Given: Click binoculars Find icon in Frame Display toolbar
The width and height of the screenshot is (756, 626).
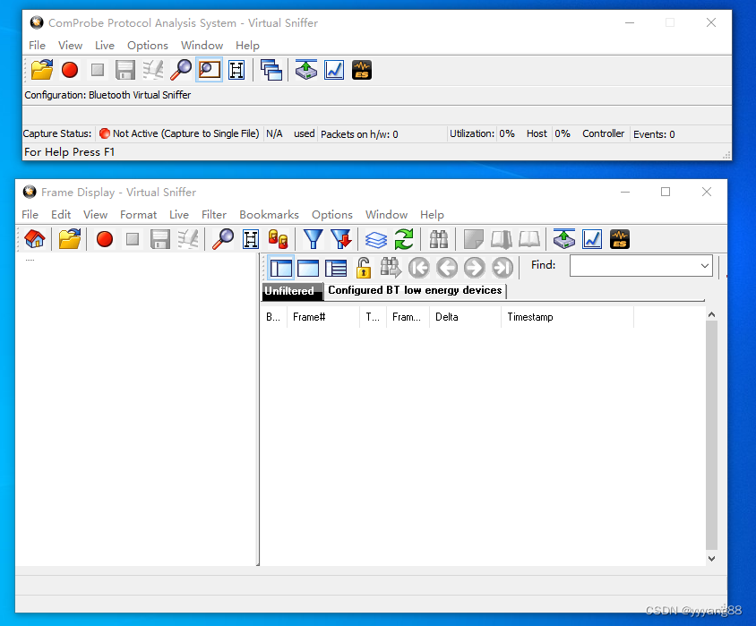Looking at the screenshot, I should [439, 239].
